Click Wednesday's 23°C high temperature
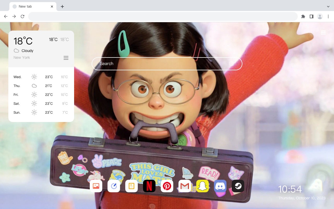334x209 pixels. point(49,77)
